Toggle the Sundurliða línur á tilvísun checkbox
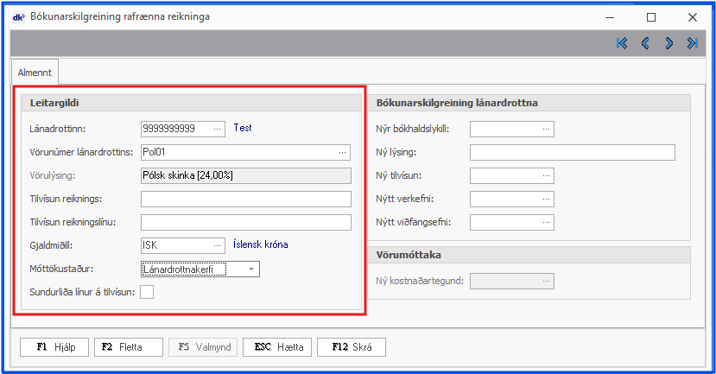 [x=148, y=292]
